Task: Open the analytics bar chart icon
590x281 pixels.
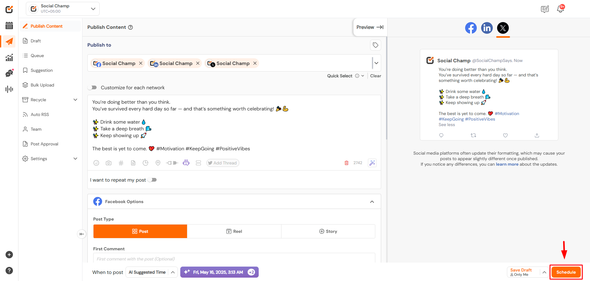Action: coord(9,57)
